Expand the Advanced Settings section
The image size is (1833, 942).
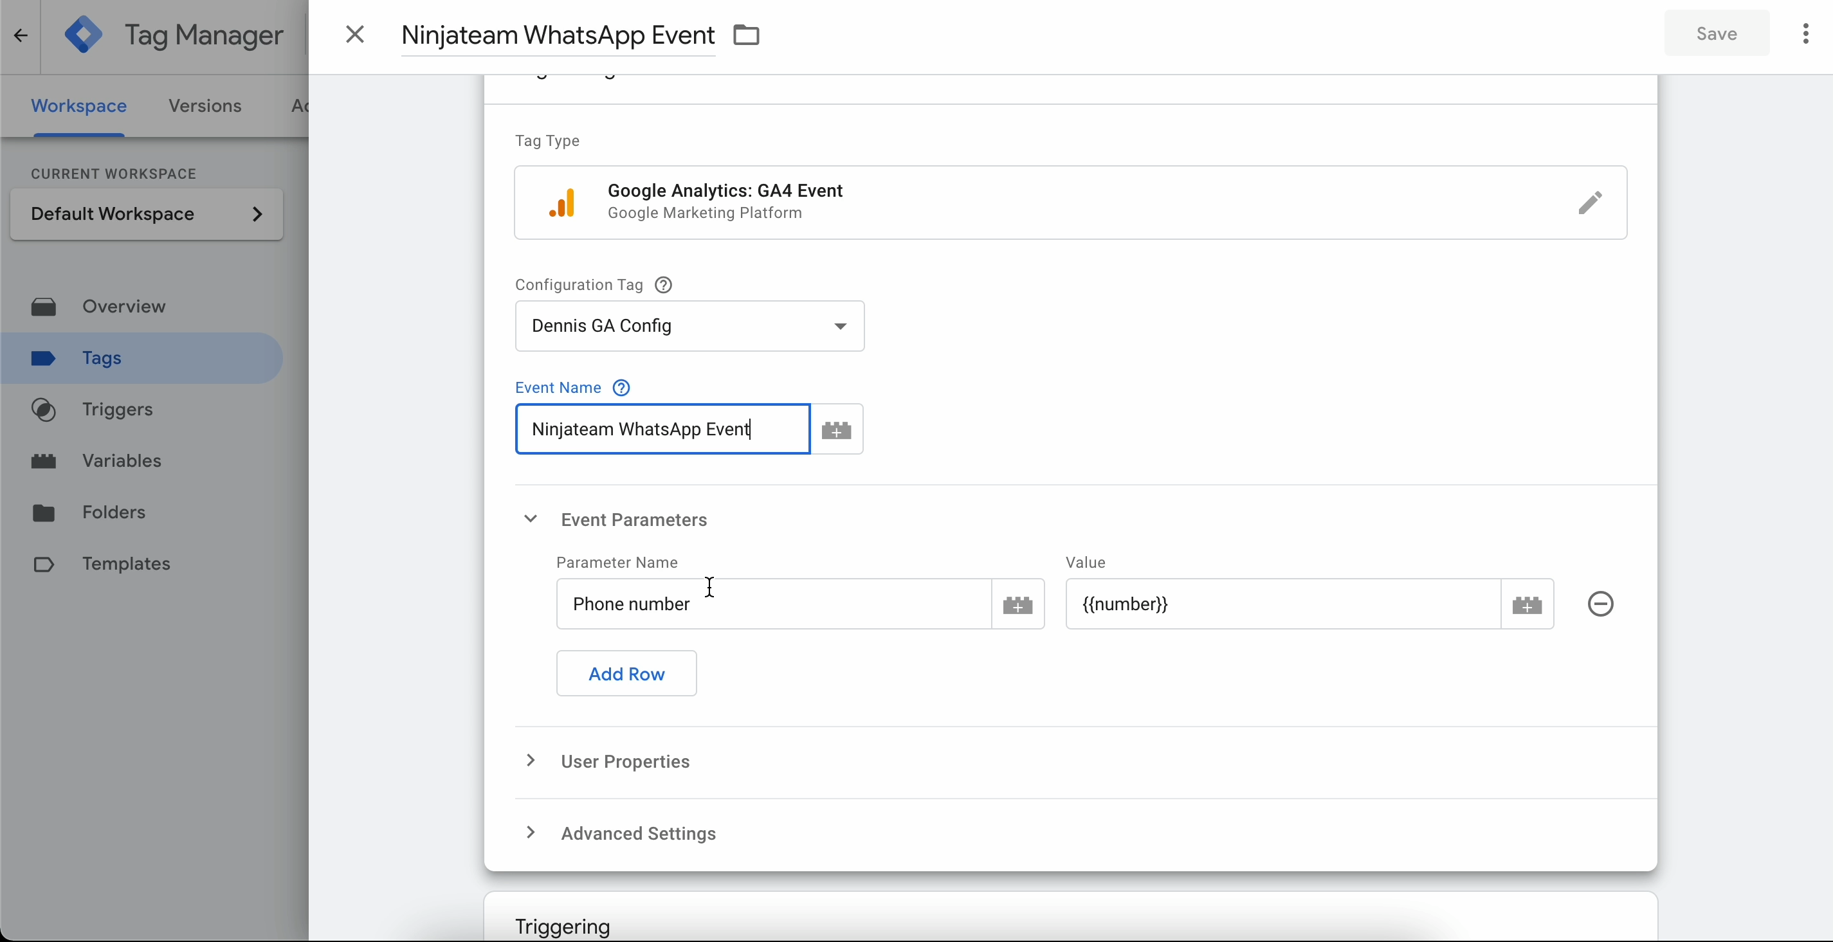tap(530, 833)
